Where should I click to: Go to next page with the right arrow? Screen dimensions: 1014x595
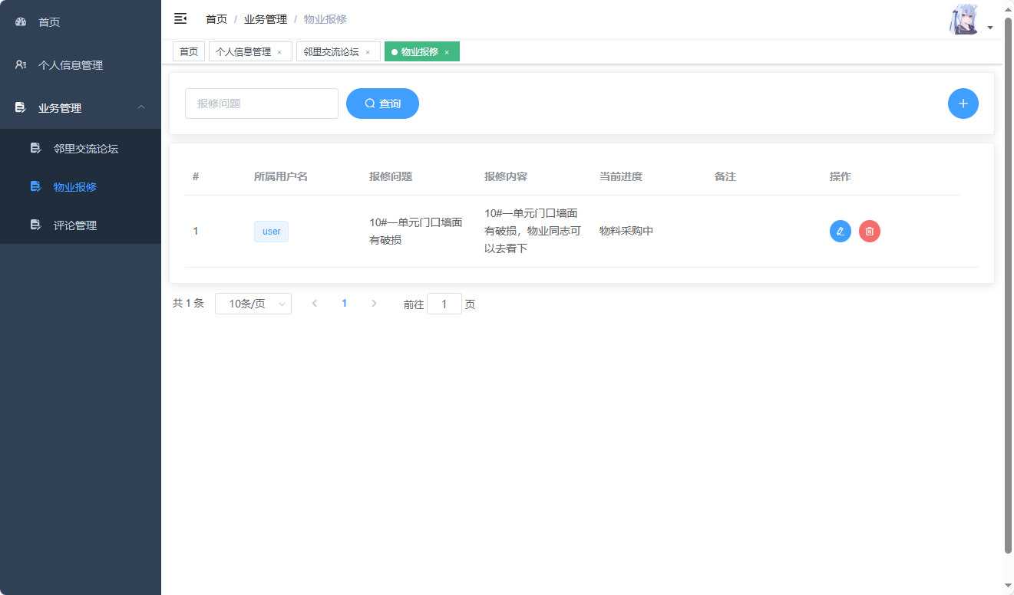coord(374,303)
